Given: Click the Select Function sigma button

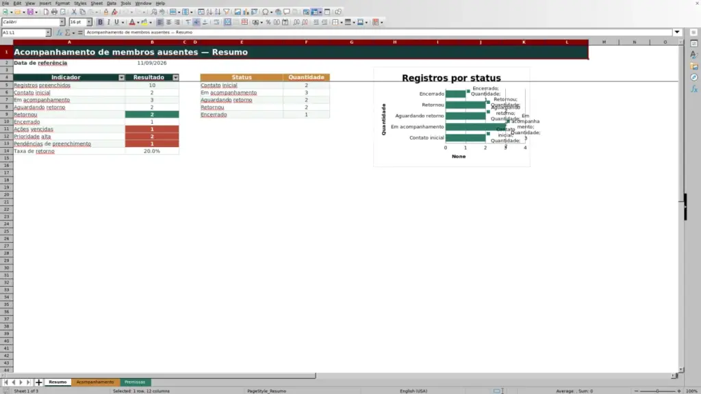Looking at the screenshot, I should click(x=68, y=32).
